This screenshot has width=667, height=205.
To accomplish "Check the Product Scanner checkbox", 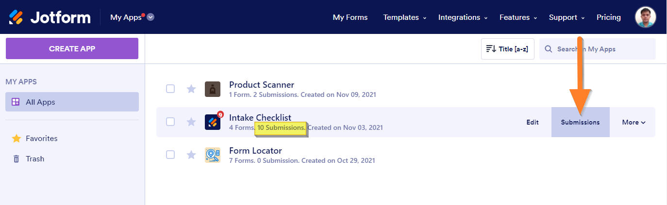I will tap(170, 89).
